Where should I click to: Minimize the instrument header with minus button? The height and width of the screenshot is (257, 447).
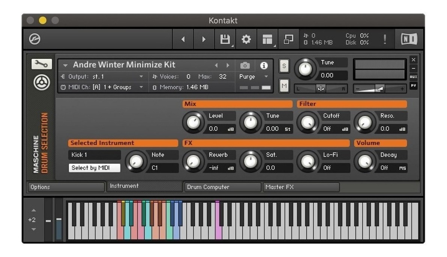(413, 68)
